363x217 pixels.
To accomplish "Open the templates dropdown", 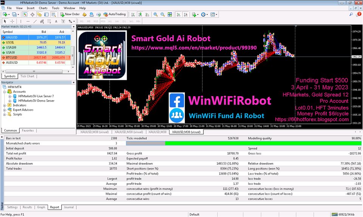I will (x=214, y=14).
